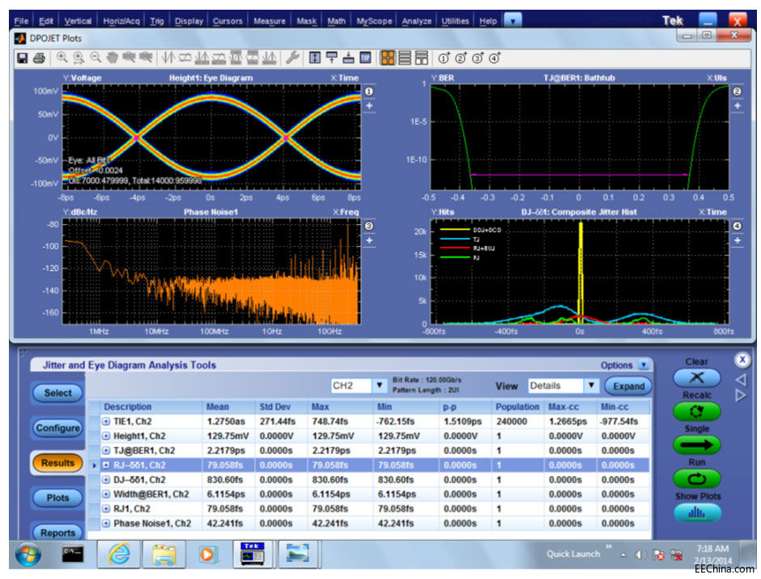This screenshot has height=579, width=761.
Task: Click the circled 2 beside the Bathtub plot
Action: coord(738,91)
